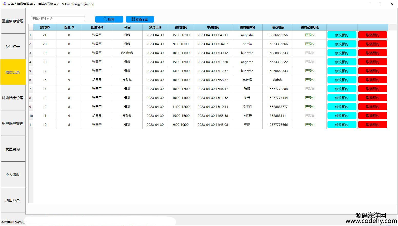Cancel the appointment with ID 20
398x226 pixels.
tap(372, 44)
